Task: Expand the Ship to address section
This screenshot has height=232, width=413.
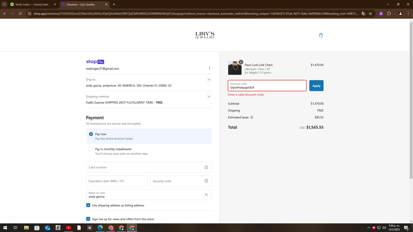Action: 209,80
